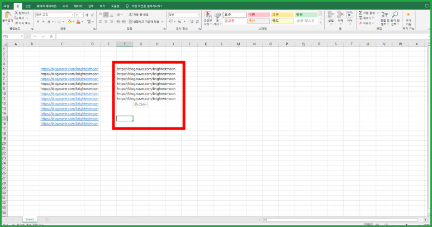432x227 pixels.
Task: Select the Format Painter (서식 복사) brush
Action: (16, 23)
